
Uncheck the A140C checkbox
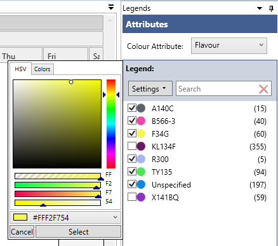[132, 108]
